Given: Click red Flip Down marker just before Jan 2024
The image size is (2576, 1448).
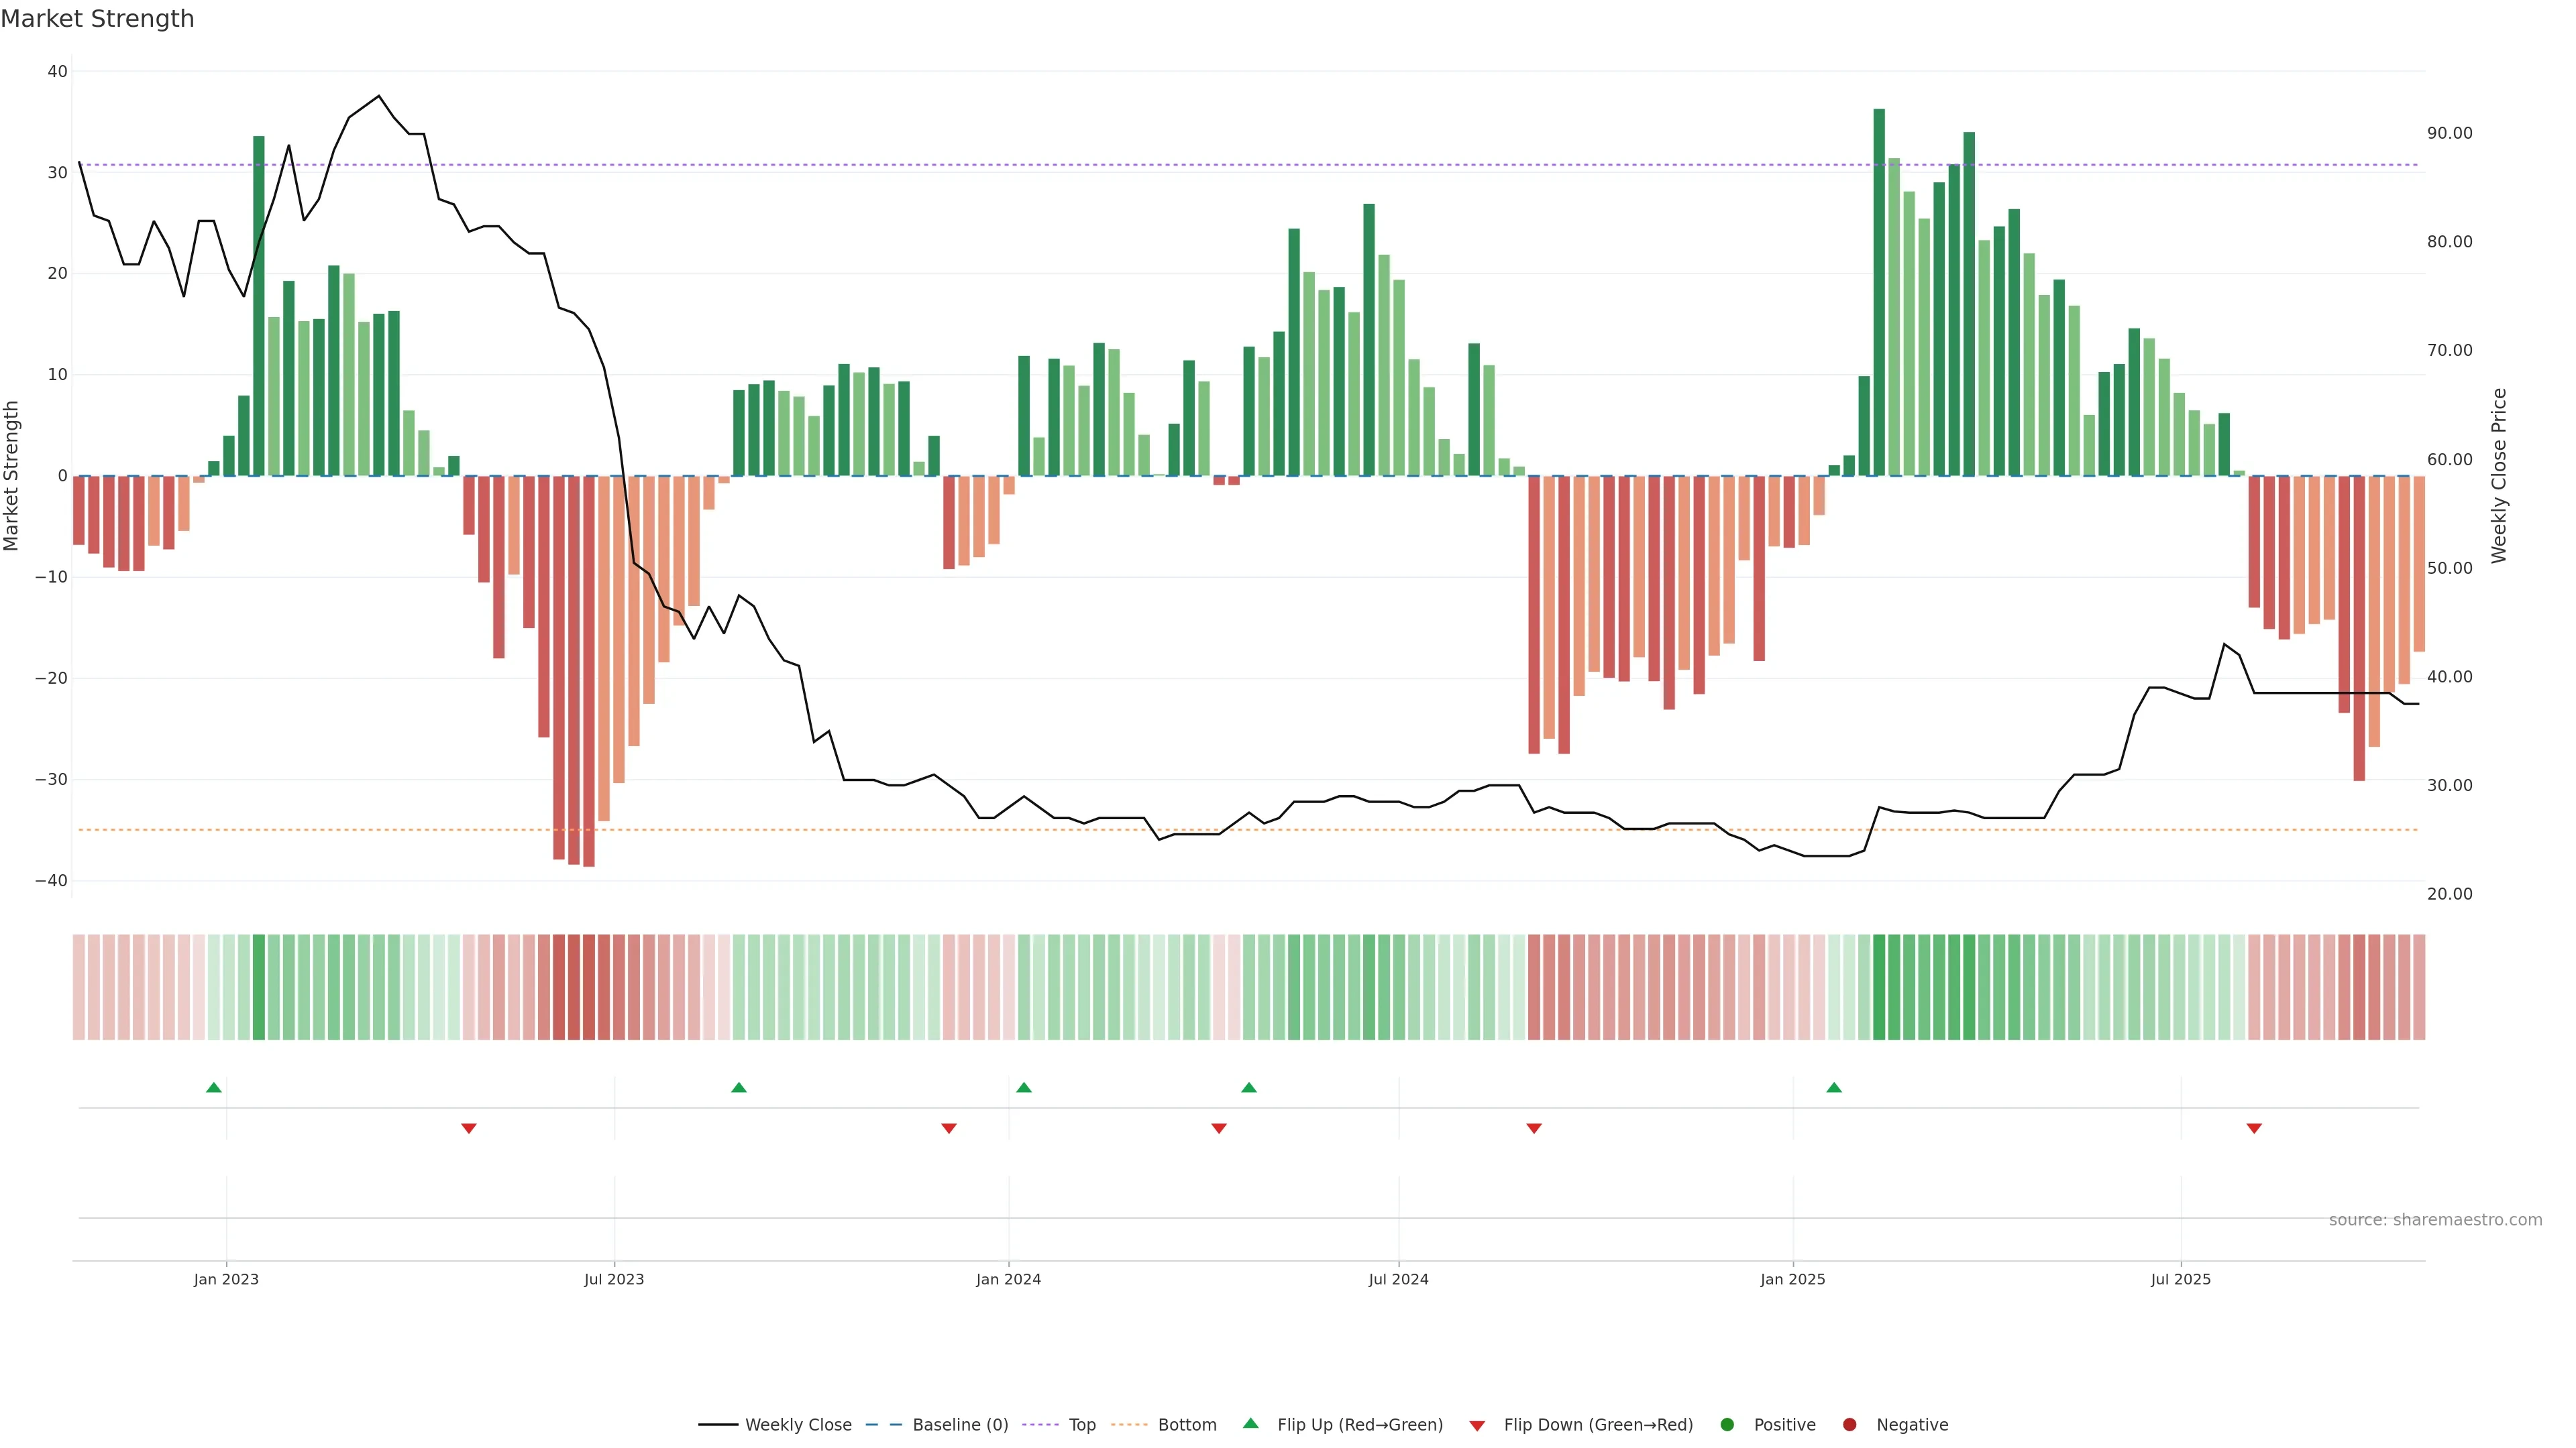Looking at the screenshot, I should pos(949,1128).
